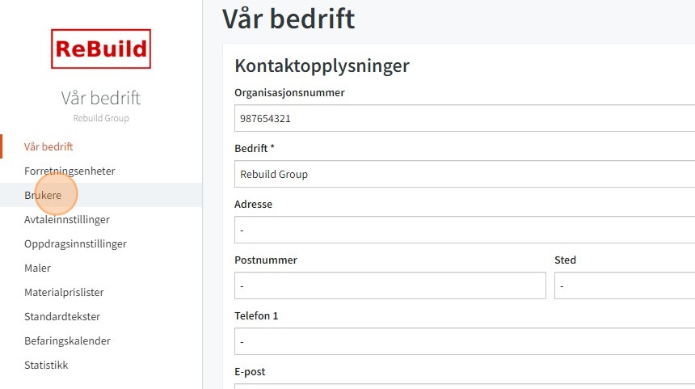Open Forretningsenheter menu item

pyautogui.click(x=69, y=171)
